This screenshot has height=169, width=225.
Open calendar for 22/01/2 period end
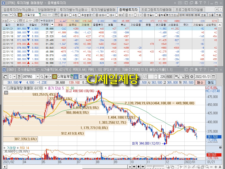37,21
